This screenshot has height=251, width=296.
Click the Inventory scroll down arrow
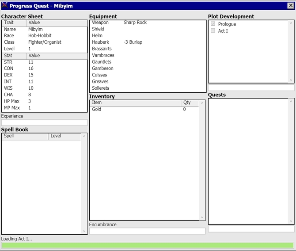(x=202, y=217)
